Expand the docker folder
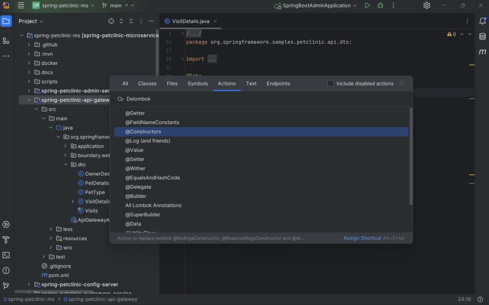Screen dimensions: 489x305 coord(29,63)
